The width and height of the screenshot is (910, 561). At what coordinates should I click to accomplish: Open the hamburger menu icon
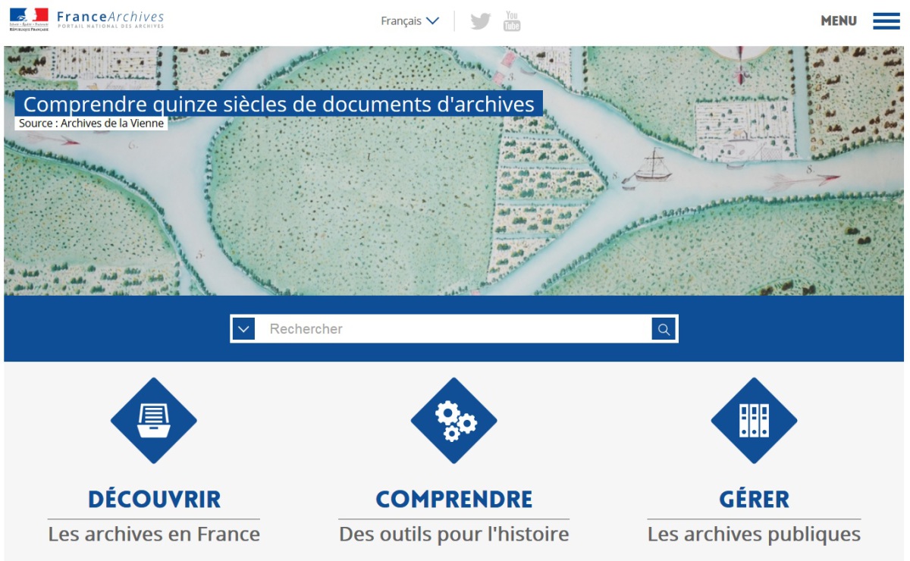[x=886, y=21]
